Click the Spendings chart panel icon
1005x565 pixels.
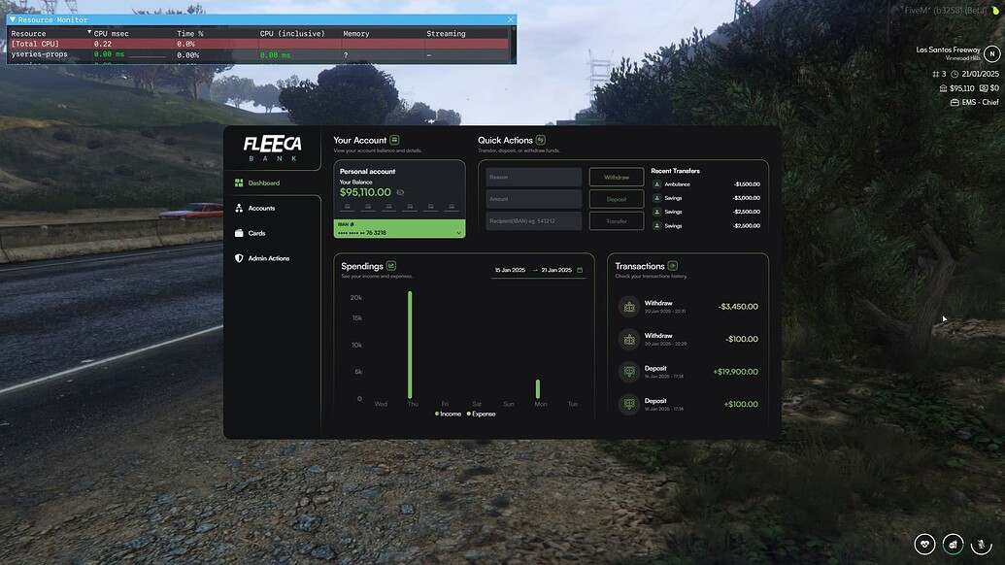click(x=391, y=264)
